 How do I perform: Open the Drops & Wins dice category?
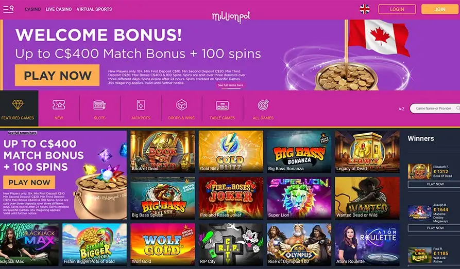pos(181,109)
